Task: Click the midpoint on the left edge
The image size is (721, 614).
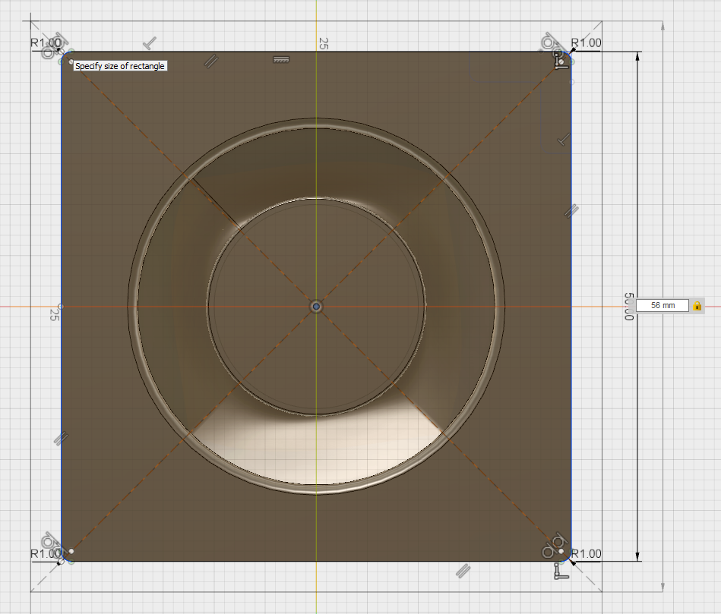Action: click(x=61, y=307)
